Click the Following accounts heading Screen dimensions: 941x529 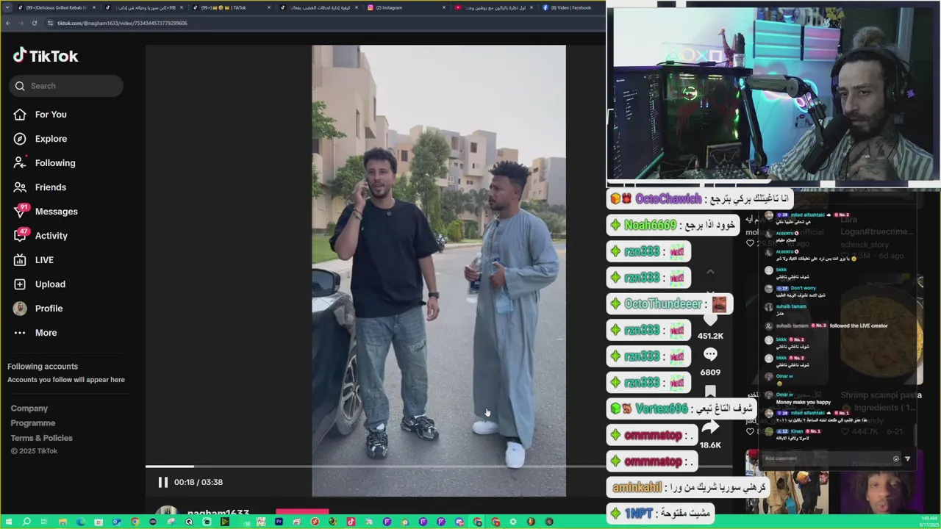43,367
